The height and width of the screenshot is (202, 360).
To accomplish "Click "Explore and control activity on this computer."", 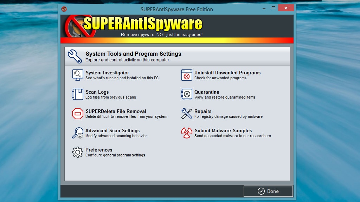I will point(128,60).
